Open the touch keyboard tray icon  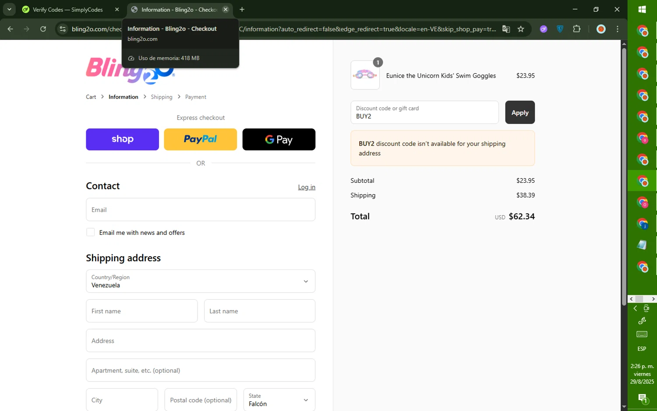coord(642,334)
